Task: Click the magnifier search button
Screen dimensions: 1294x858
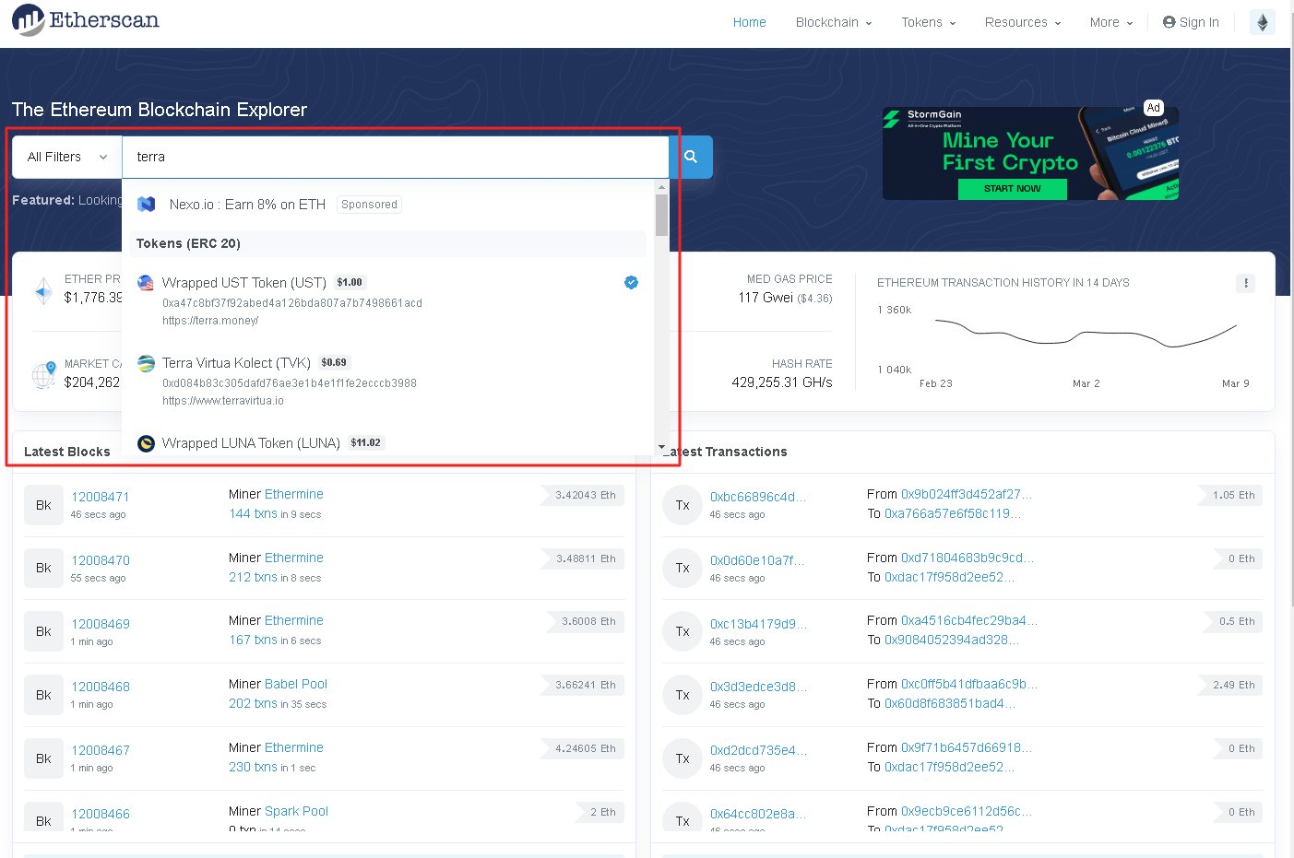Action: 691,157
